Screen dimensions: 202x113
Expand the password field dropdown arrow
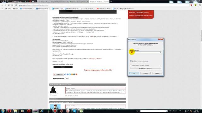[x=160, y=52]
